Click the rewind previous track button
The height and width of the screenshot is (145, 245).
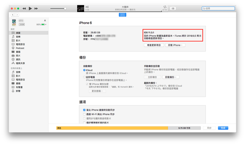coord(24,9)
